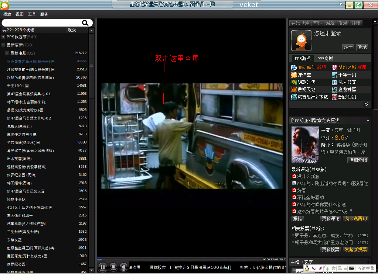Click the 登录 button under login message
The image size is (378, 274).
click(362, 47)
